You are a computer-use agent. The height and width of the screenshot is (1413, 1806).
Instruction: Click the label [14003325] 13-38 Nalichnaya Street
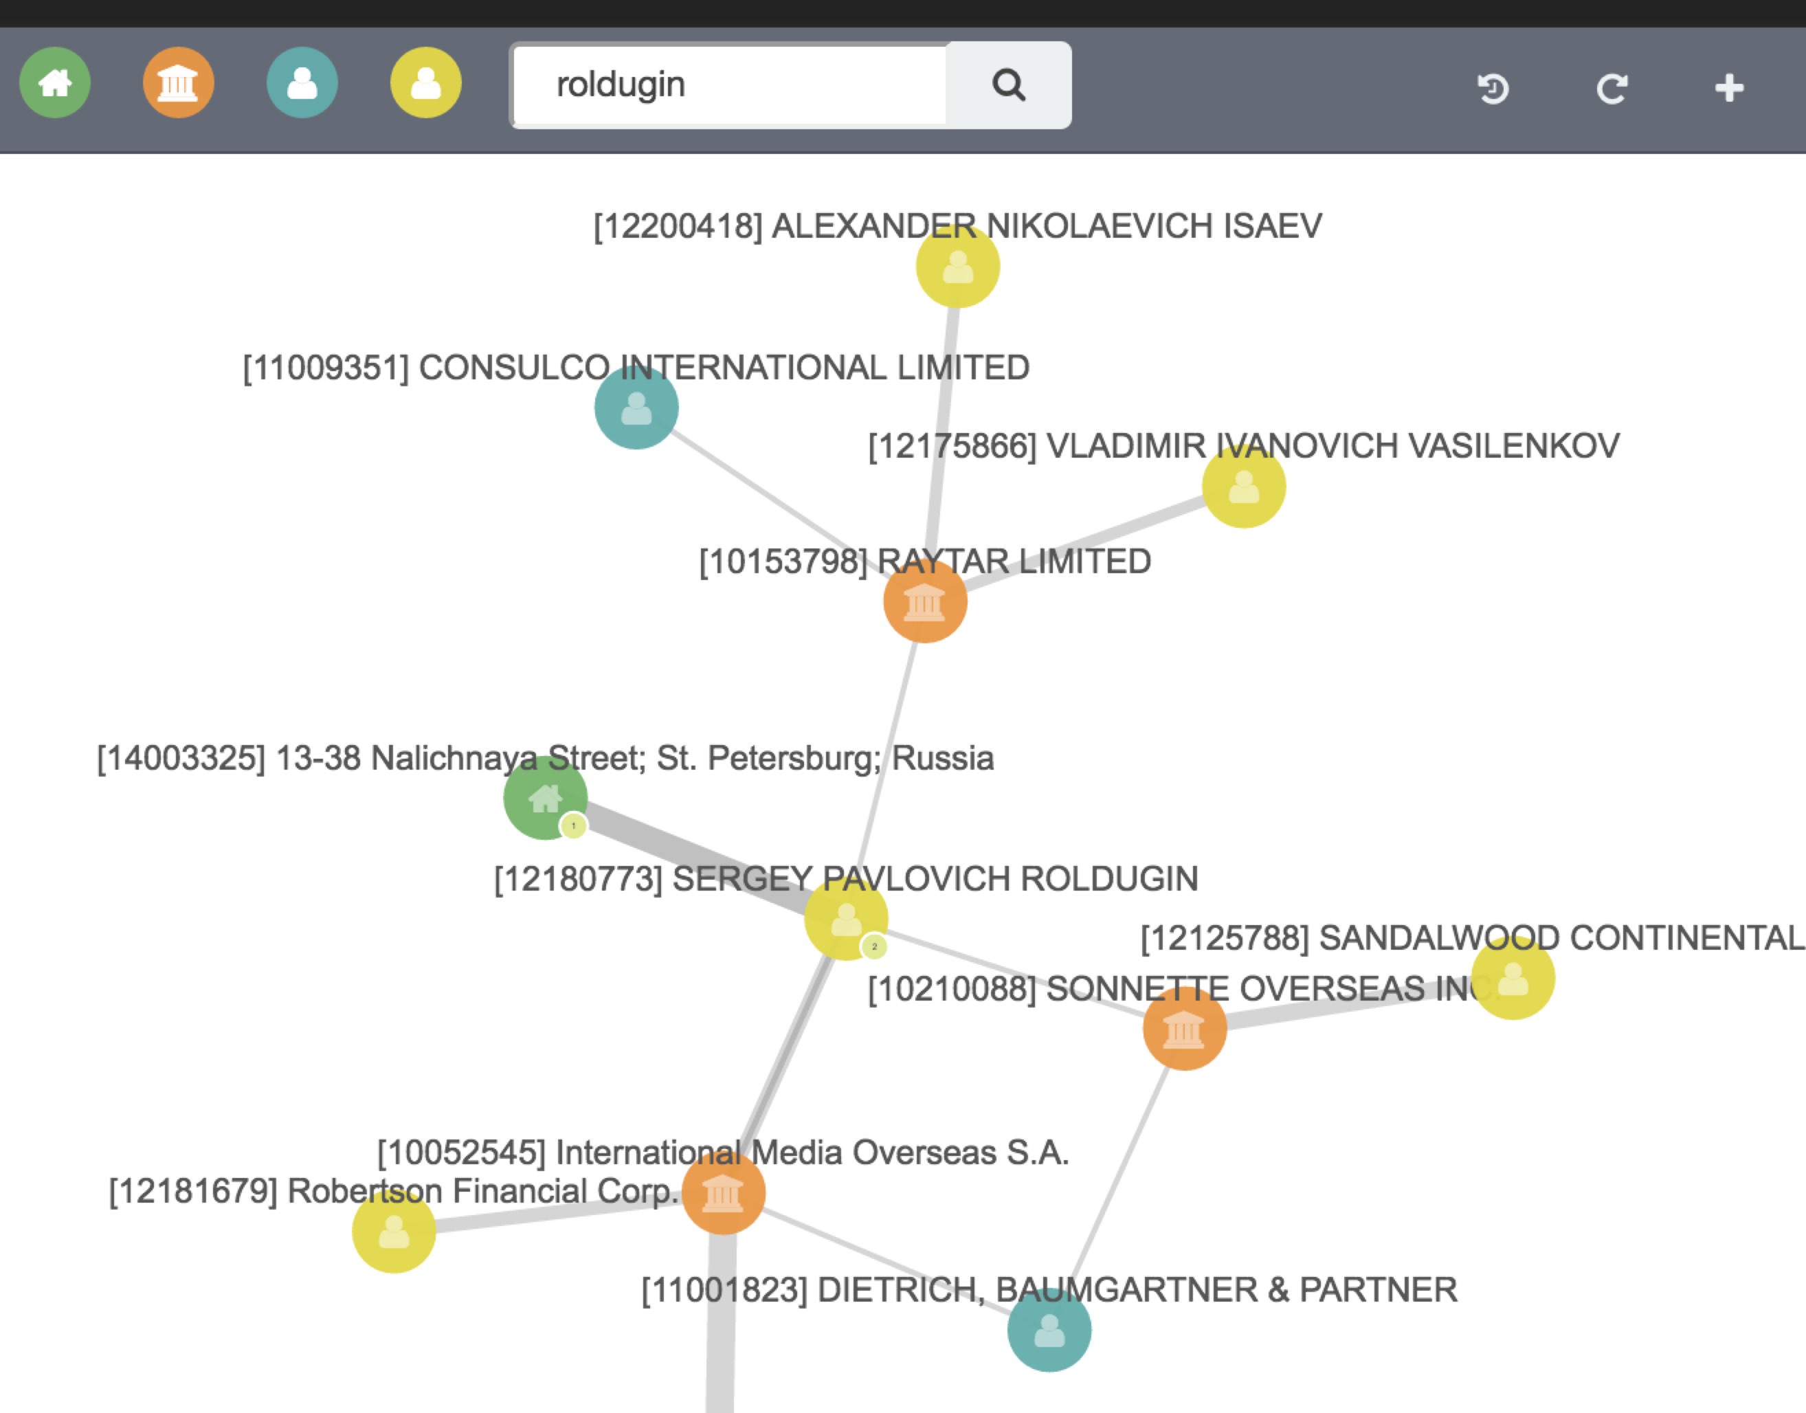545,758
